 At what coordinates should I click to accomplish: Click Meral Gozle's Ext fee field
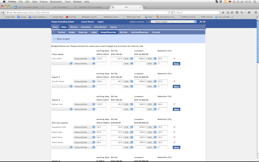click(x=117, y=132)
